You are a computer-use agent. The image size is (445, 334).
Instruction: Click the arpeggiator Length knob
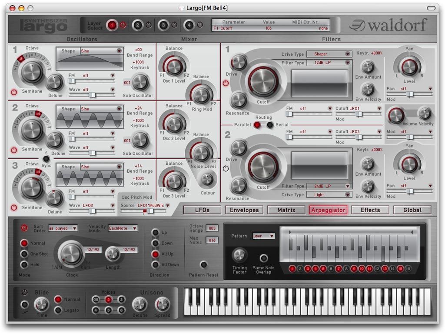pyautogui.click(x=113, y=254)
